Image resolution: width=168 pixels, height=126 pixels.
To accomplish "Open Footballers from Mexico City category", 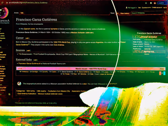I will pos(59,91).
